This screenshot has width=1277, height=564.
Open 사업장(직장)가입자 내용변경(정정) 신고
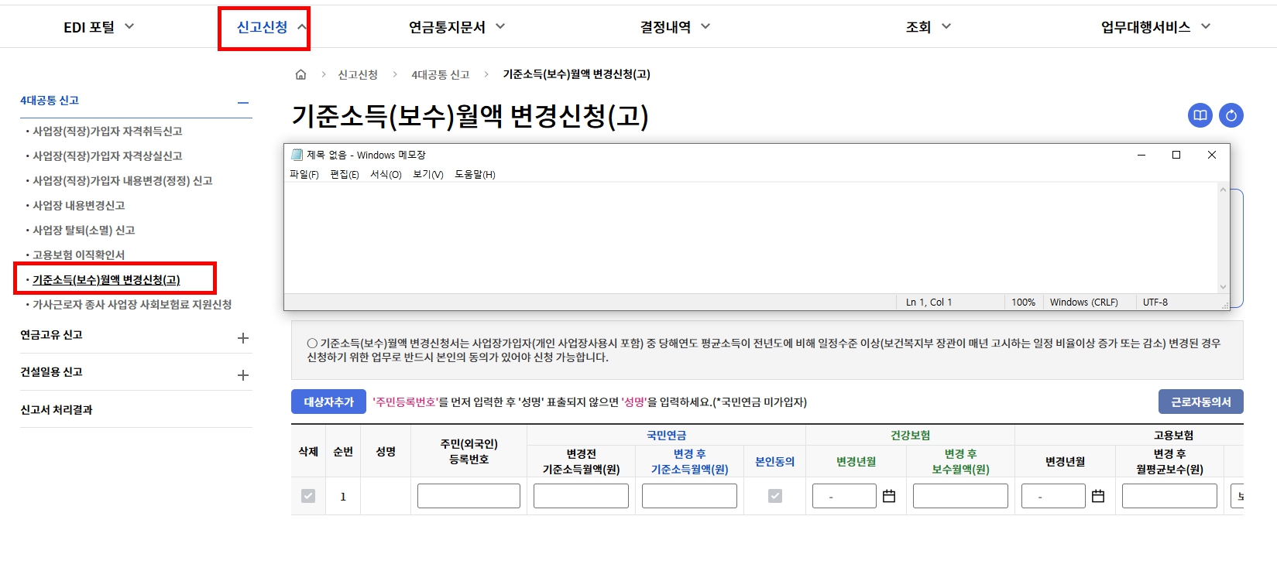coord(122,181)
